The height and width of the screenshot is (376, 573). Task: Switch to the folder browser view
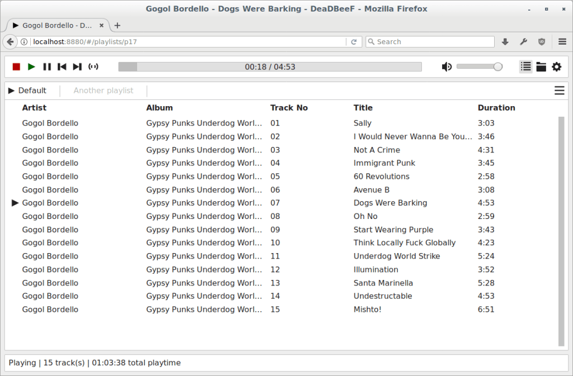click(x=541, y=66)
